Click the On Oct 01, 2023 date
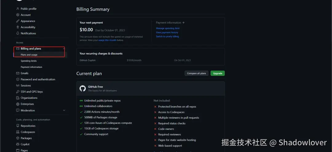Screen dimensions: 332x152 pos(182,60)
